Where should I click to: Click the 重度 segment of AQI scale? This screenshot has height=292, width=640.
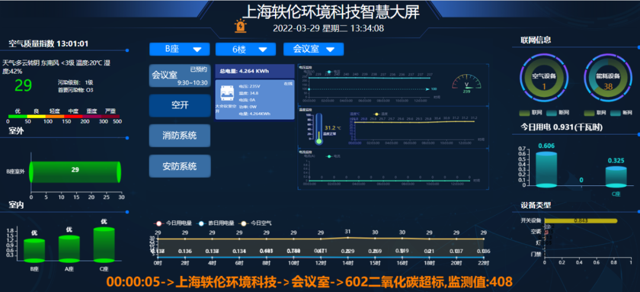coord(92,116)
